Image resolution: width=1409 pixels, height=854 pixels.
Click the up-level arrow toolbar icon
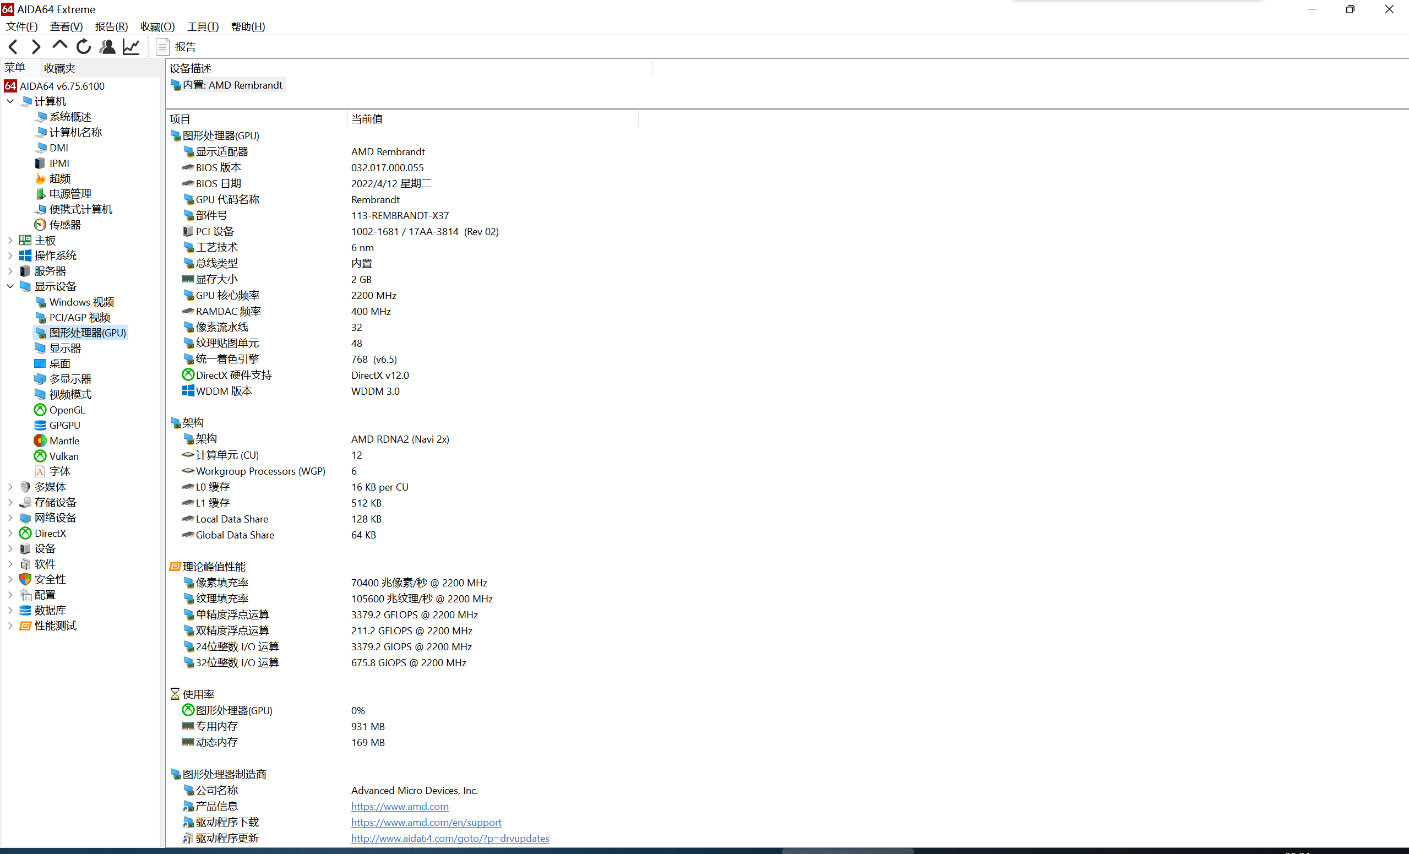(x=59, y=45)
